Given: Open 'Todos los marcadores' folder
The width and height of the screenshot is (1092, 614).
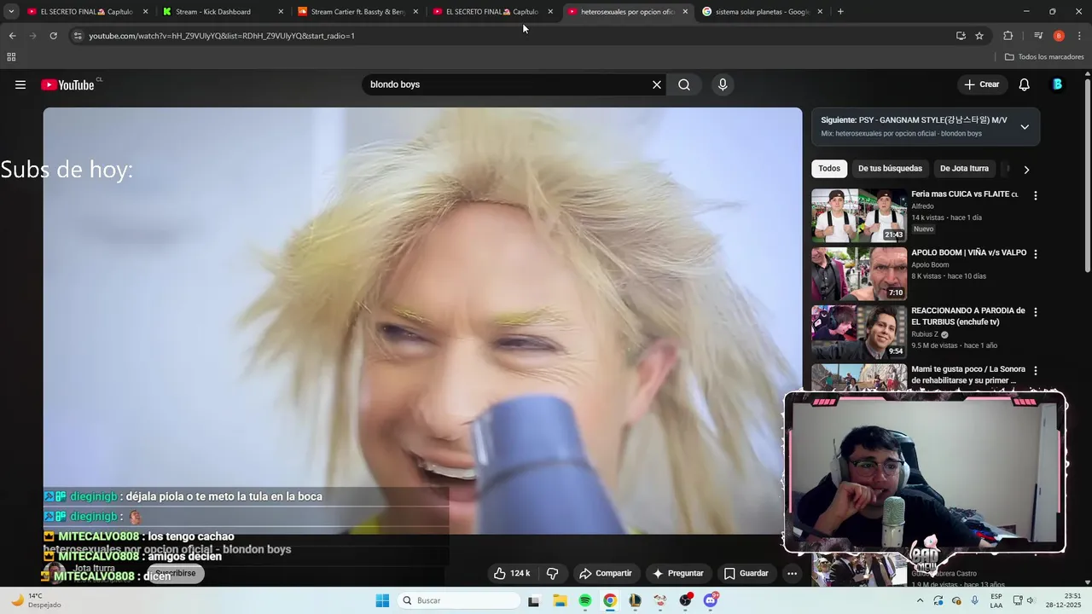Looking at the screenshot, I should coord(1044,57).
